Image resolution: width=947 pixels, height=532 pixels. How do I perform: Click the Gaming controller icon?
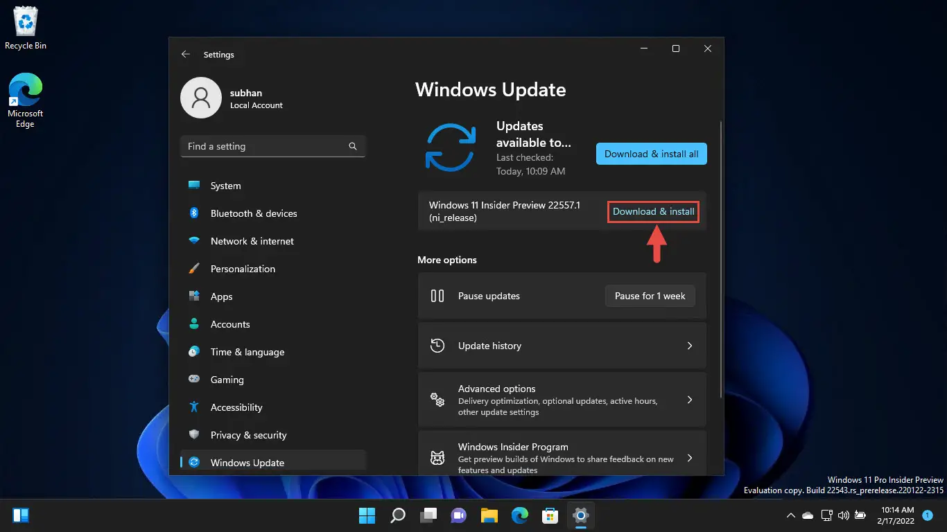click(195, 380)
